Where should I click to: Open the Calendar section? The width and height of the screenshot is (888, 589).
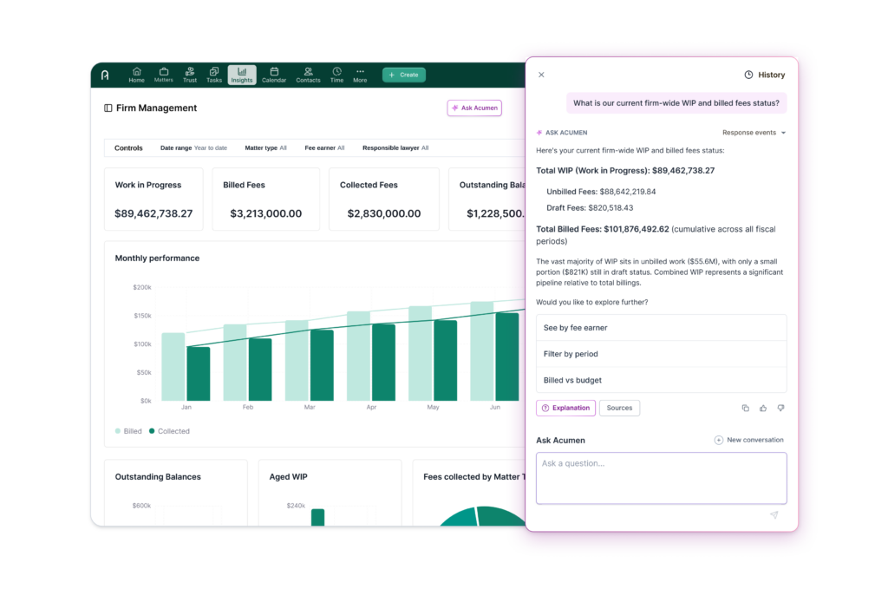274,75
